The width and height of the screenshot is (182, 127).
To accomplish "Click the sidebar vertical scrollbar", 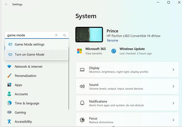I will coord(69,79).
